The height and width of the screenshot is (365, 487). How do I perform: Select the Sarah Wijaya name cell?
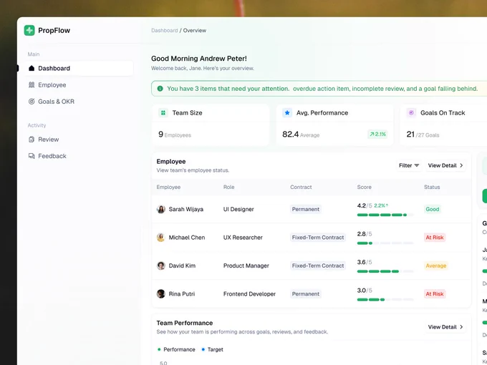[186, 209]
